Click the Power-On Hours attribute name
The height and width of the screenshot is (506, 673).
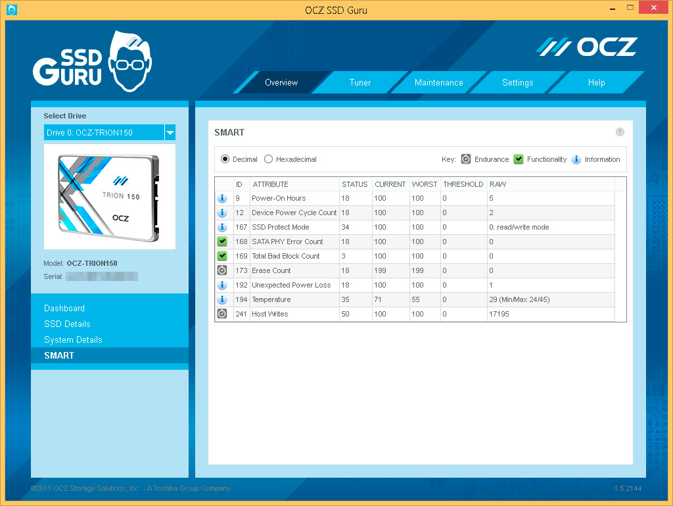pos(279,198)
